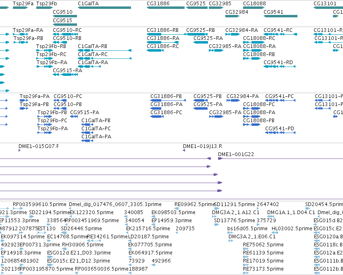This screenshot has width=343, height=275.
Task: Open EST label RP003599610.5prime
Action: click(x=39, y=204)
